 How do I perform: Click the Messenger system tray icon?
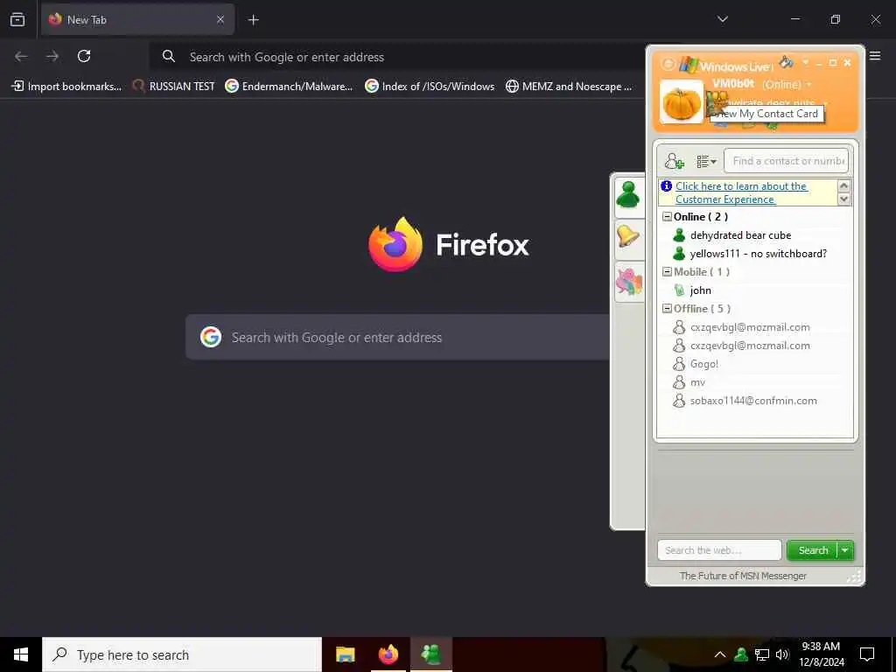pos(741,654)
